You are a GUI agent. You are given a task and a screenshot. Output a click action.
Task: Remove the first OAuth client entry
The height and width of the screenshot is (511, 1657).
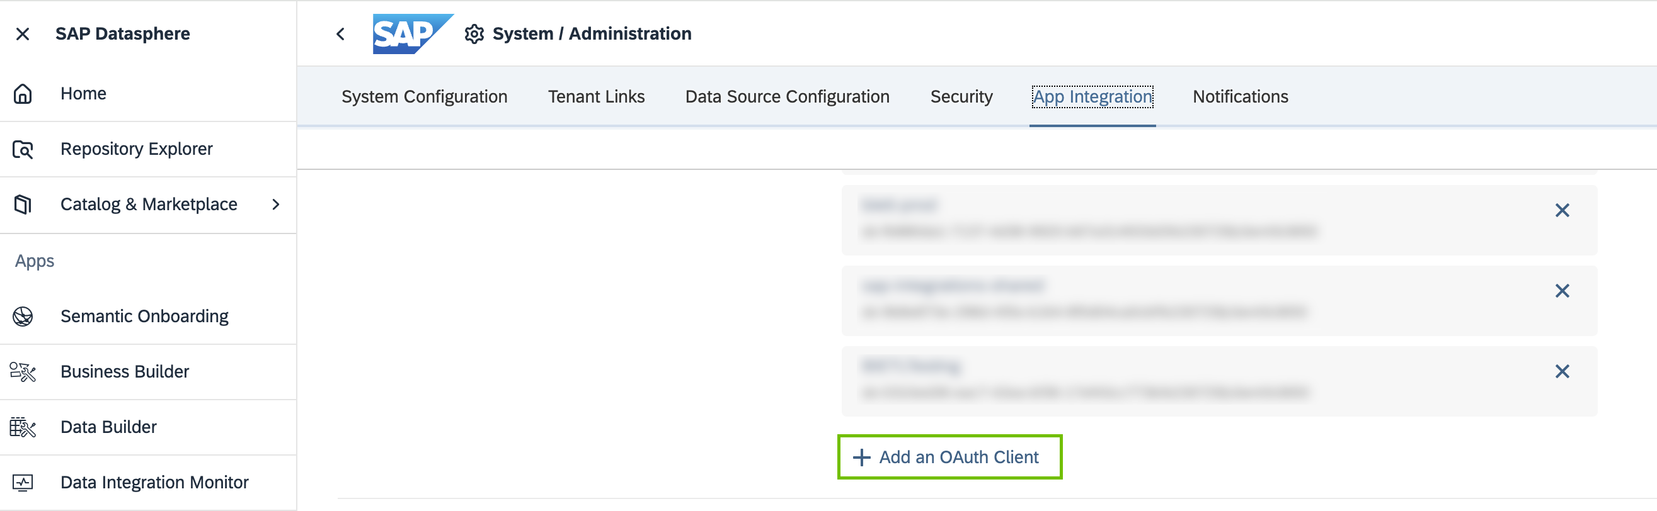pyautogui.click(x=1562, y=210)
